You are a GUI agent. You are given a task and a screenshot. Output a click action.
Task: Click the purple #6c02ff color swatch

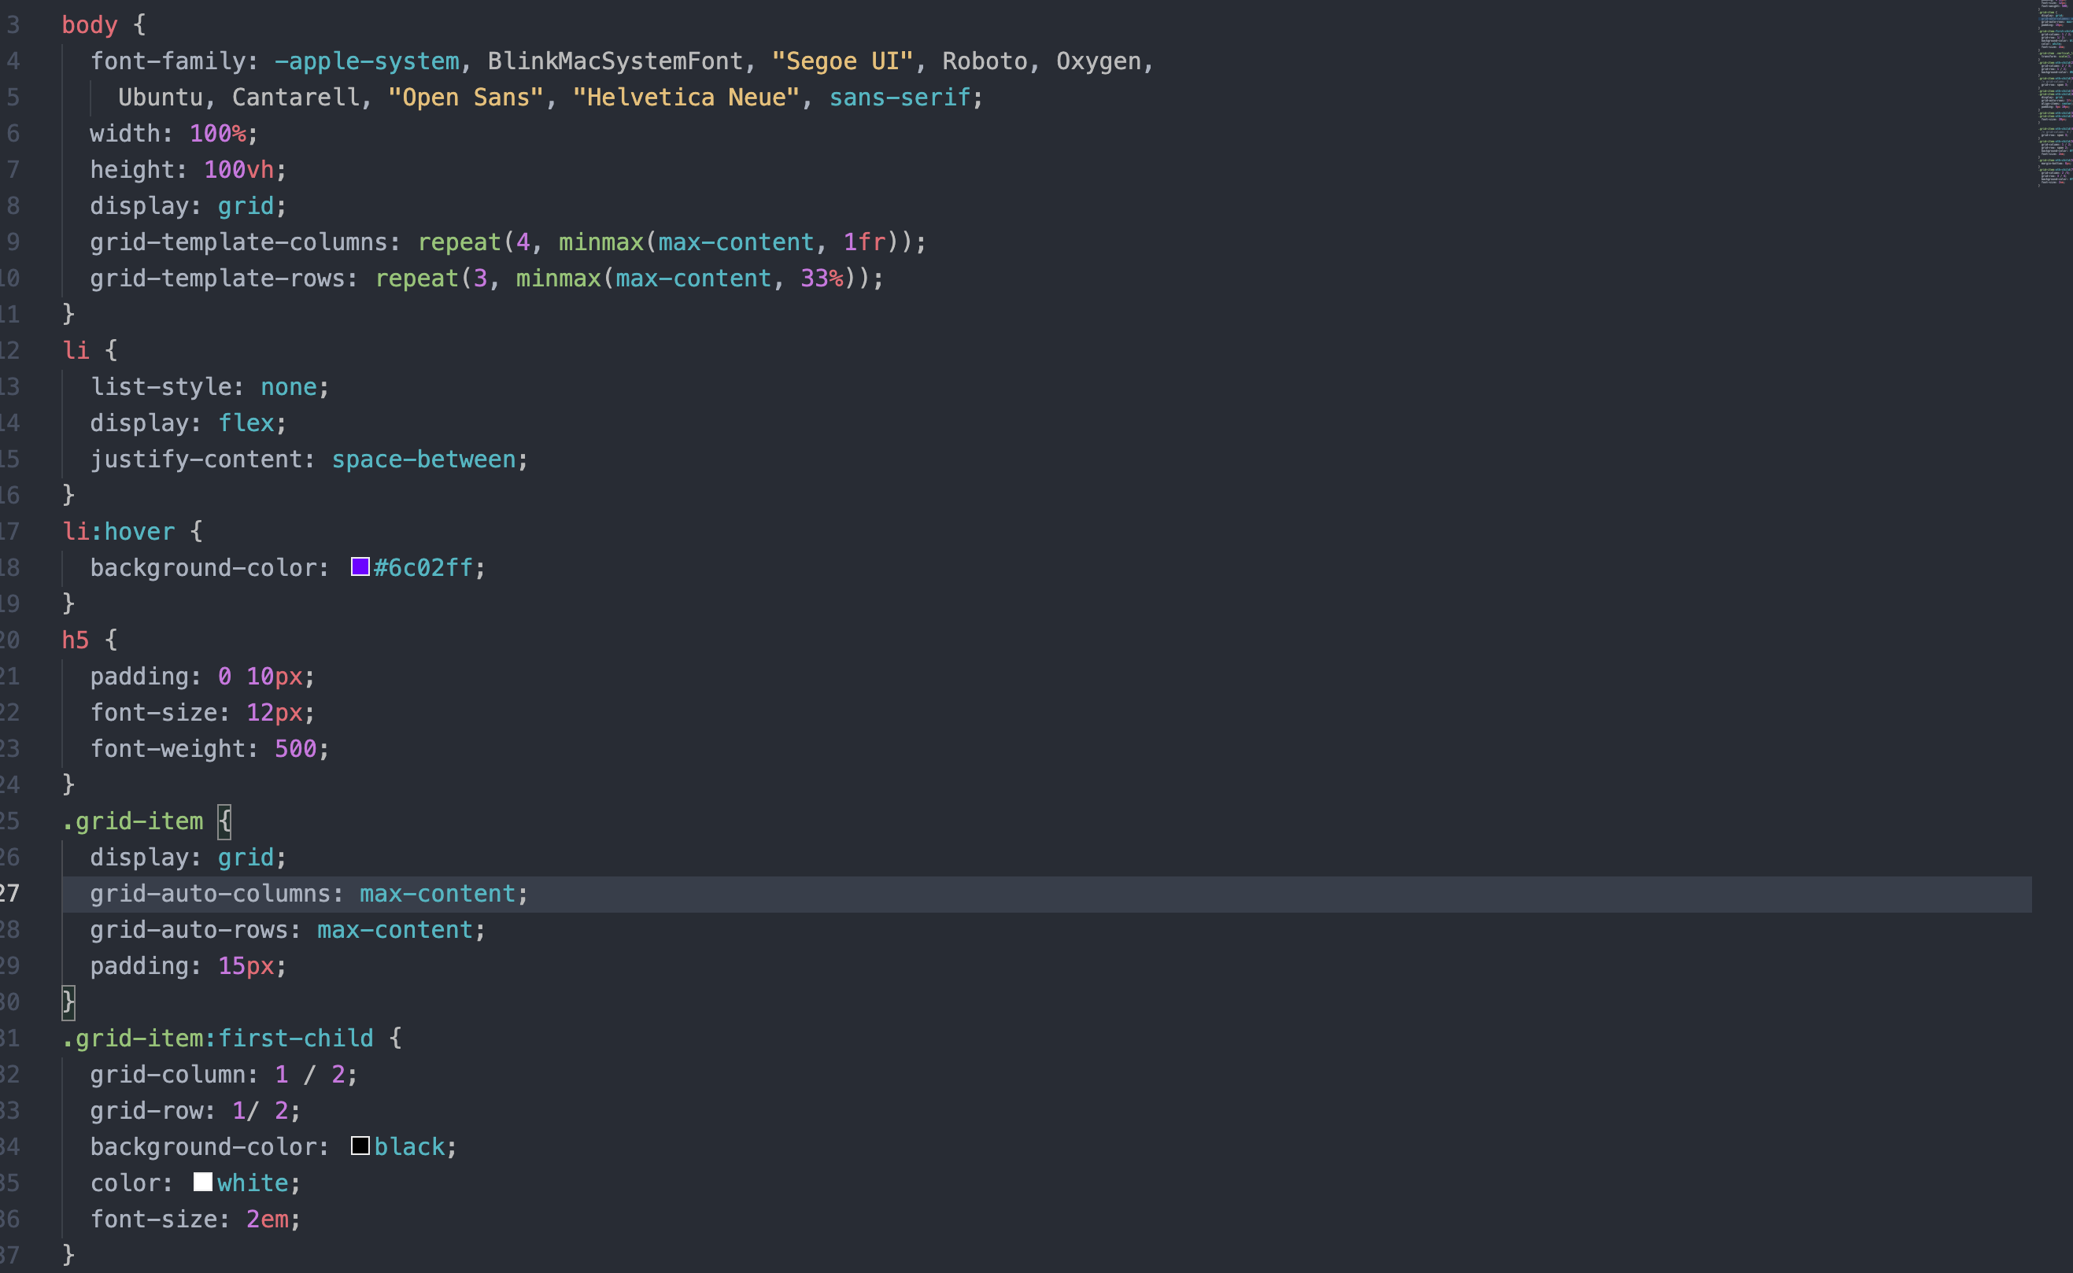(360, 566)
